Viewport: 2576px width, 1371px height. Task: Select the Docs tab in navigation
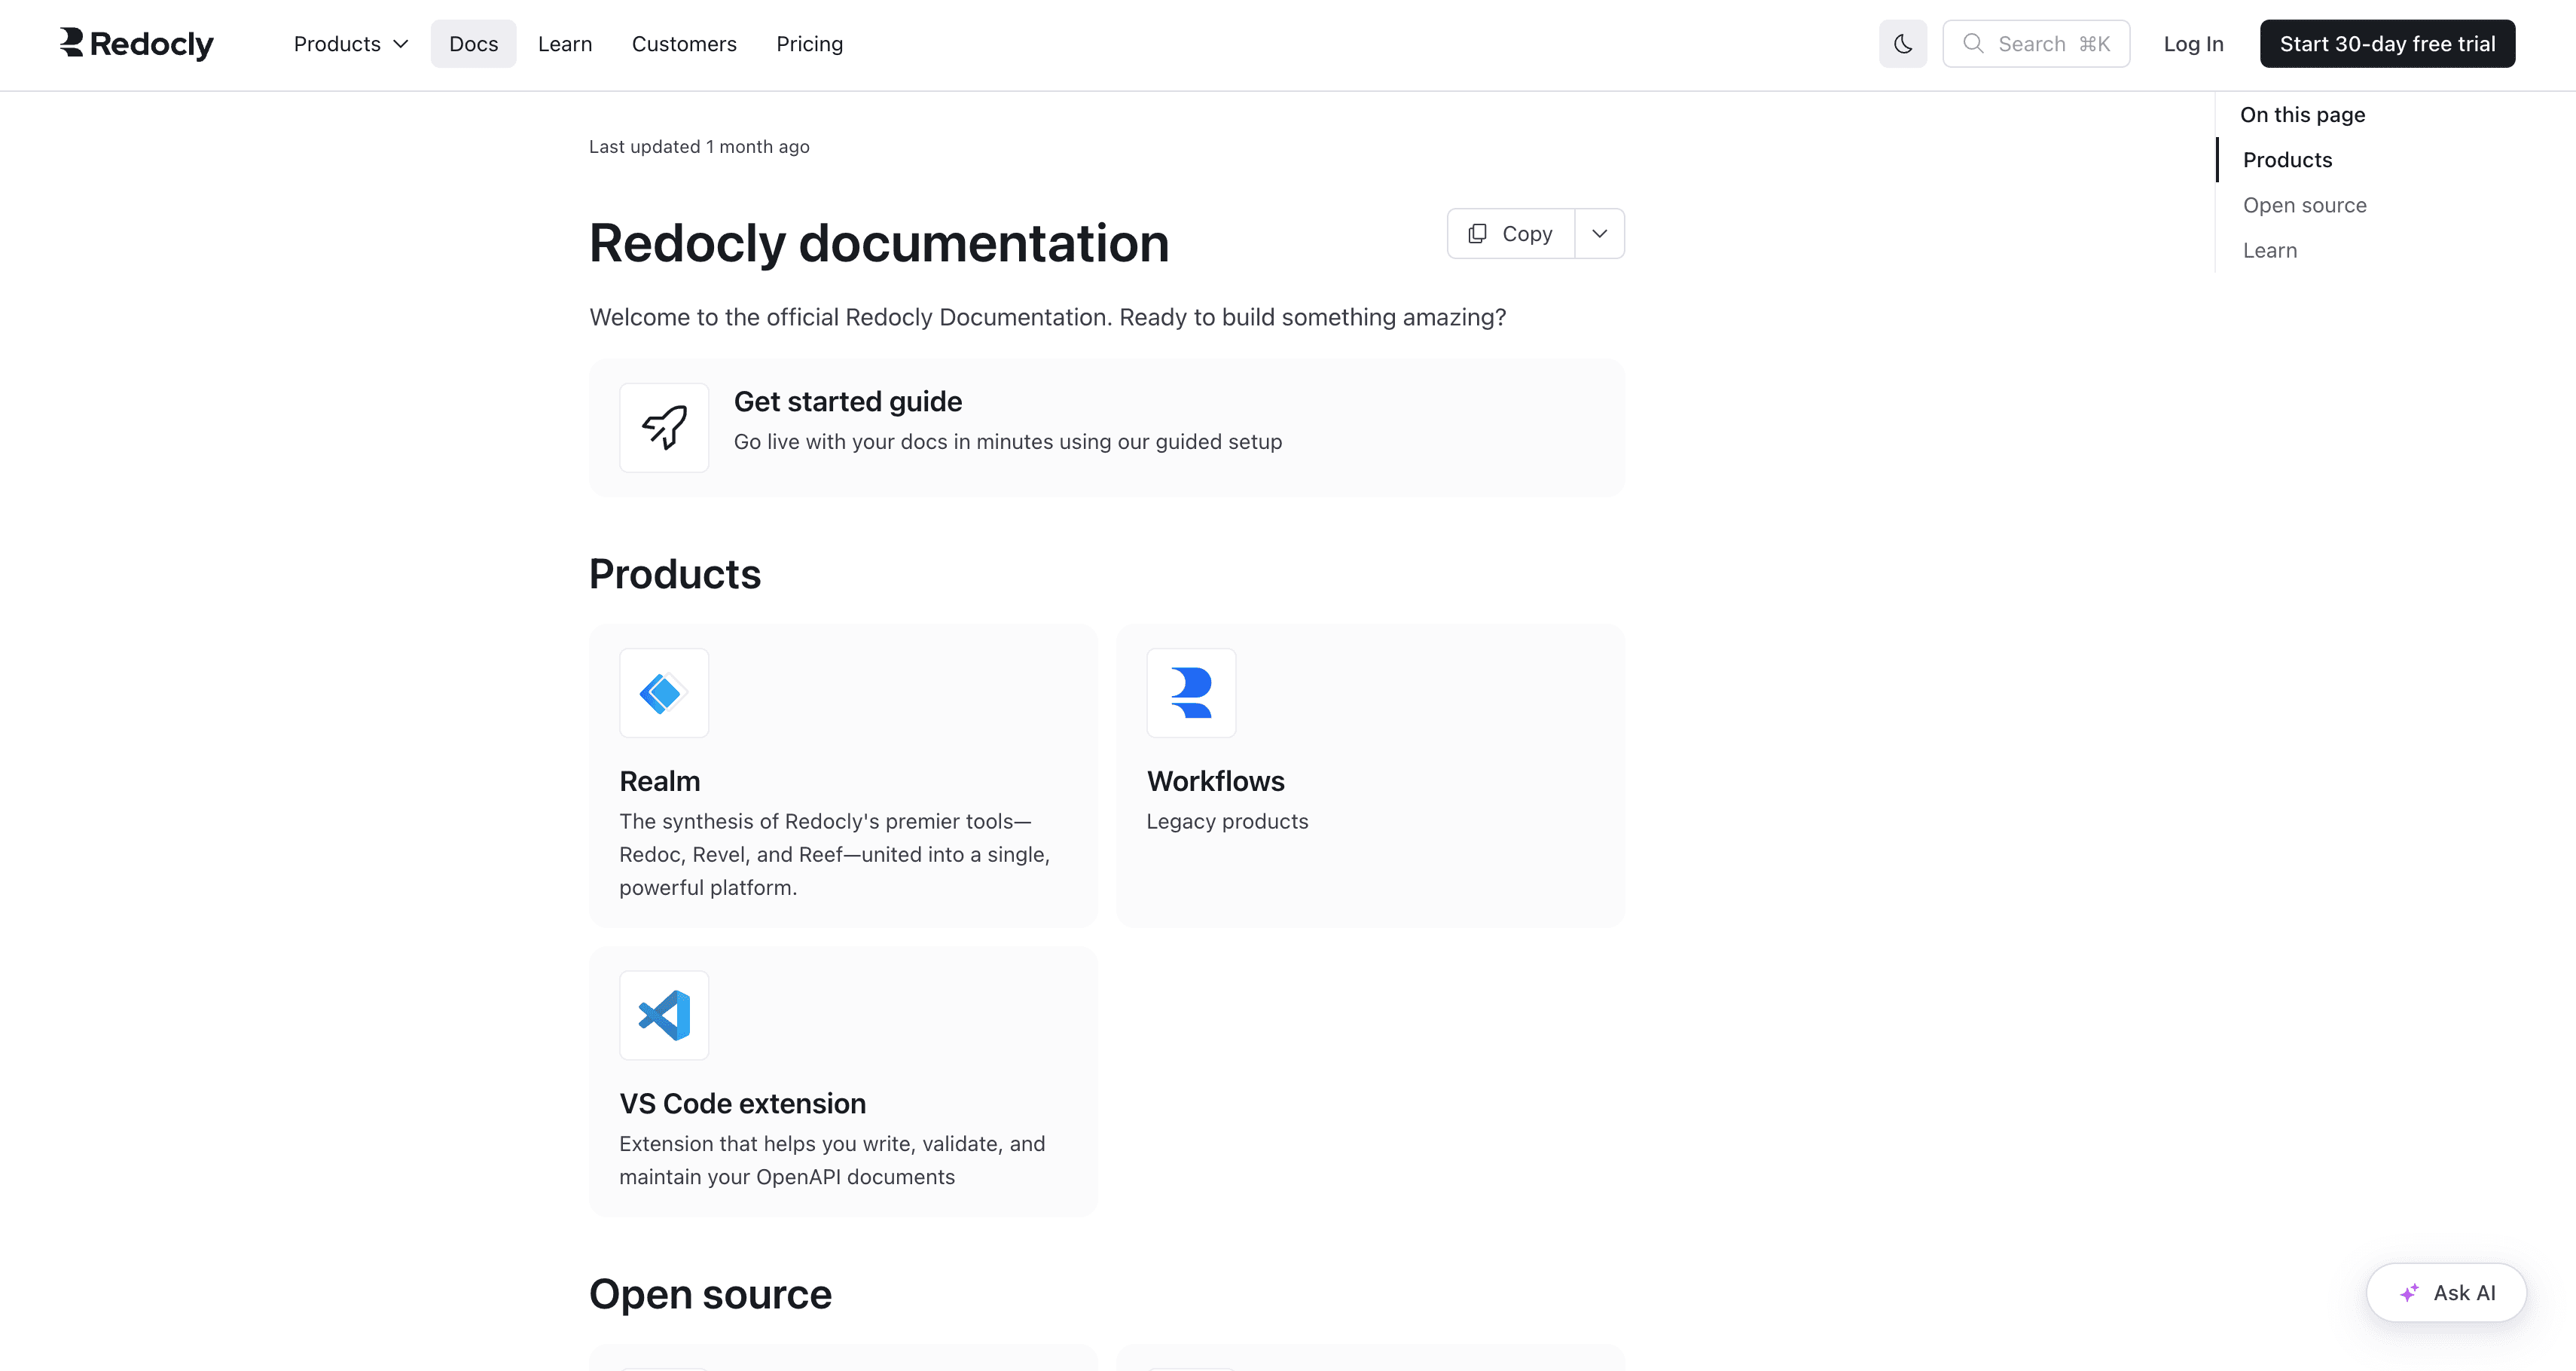473,44
